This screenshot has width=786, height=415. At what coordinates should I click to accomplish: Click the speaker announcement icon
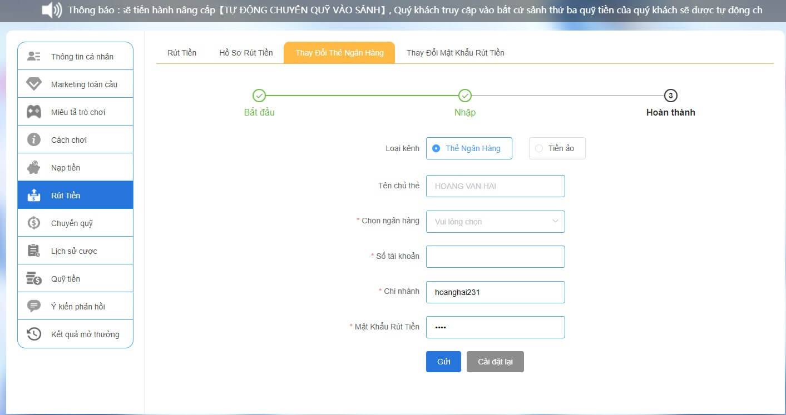(x=52, y=10)
